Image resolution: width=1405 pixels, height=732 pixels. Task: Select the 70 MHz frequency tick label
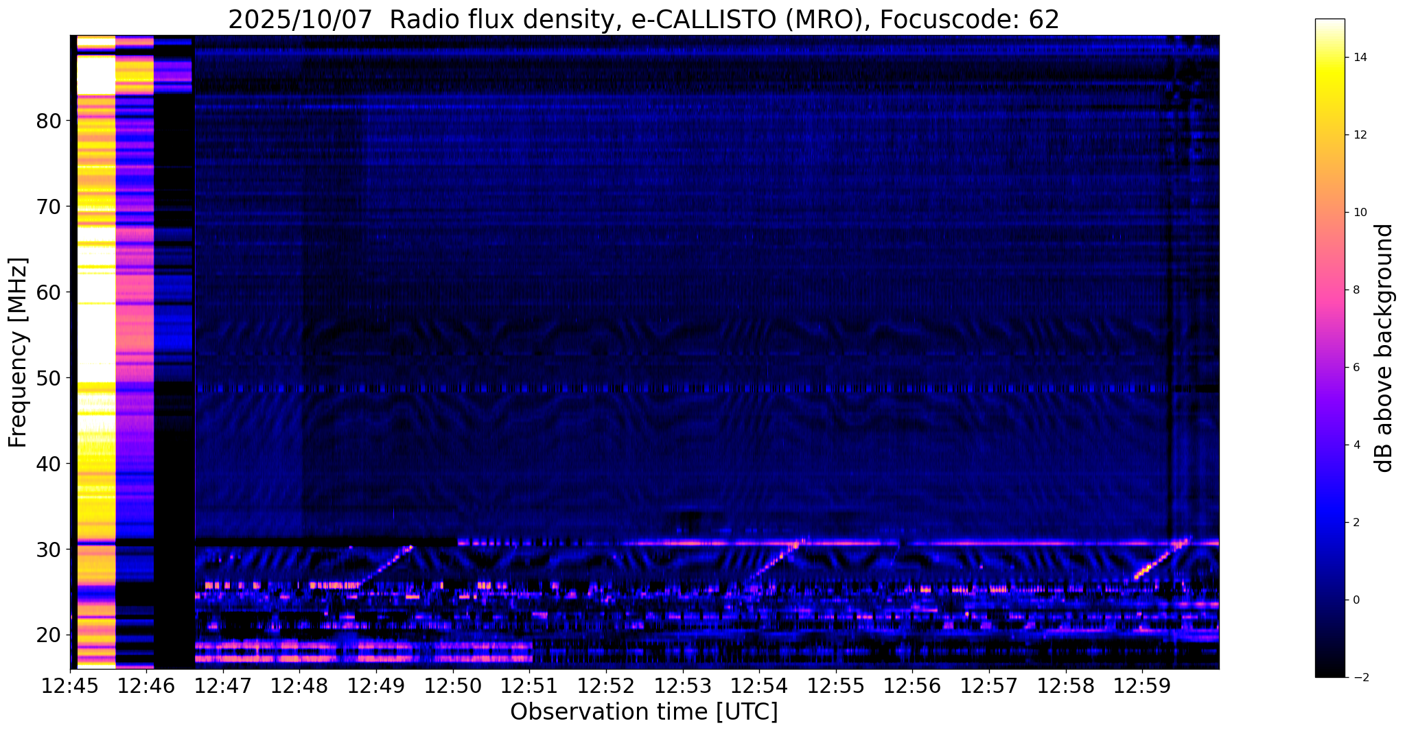coord(49,206)
